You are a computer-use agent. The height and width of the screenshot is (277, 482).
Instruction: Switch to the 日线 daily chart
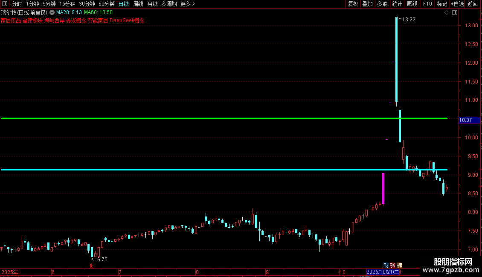pos(124,4)
